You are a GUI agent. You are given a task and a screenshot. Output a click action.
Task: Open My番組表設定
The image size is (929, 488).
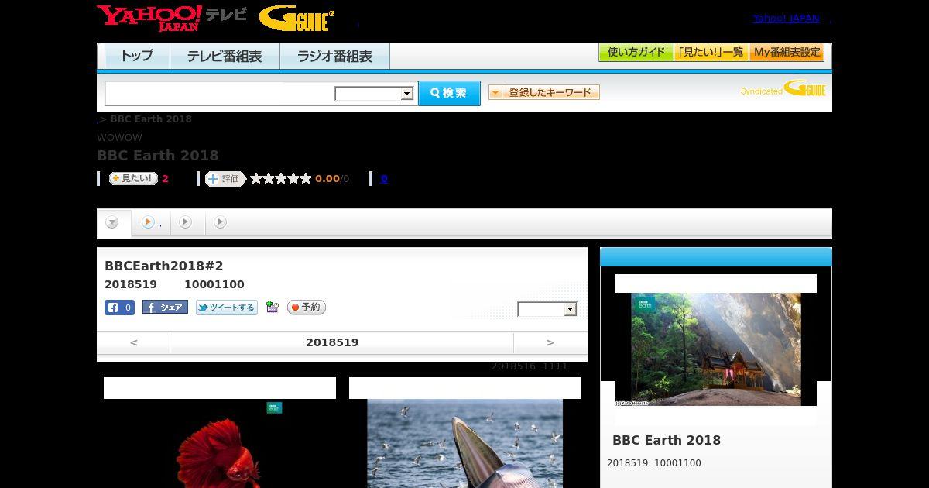pyautogui.click(x=787, y=53)
